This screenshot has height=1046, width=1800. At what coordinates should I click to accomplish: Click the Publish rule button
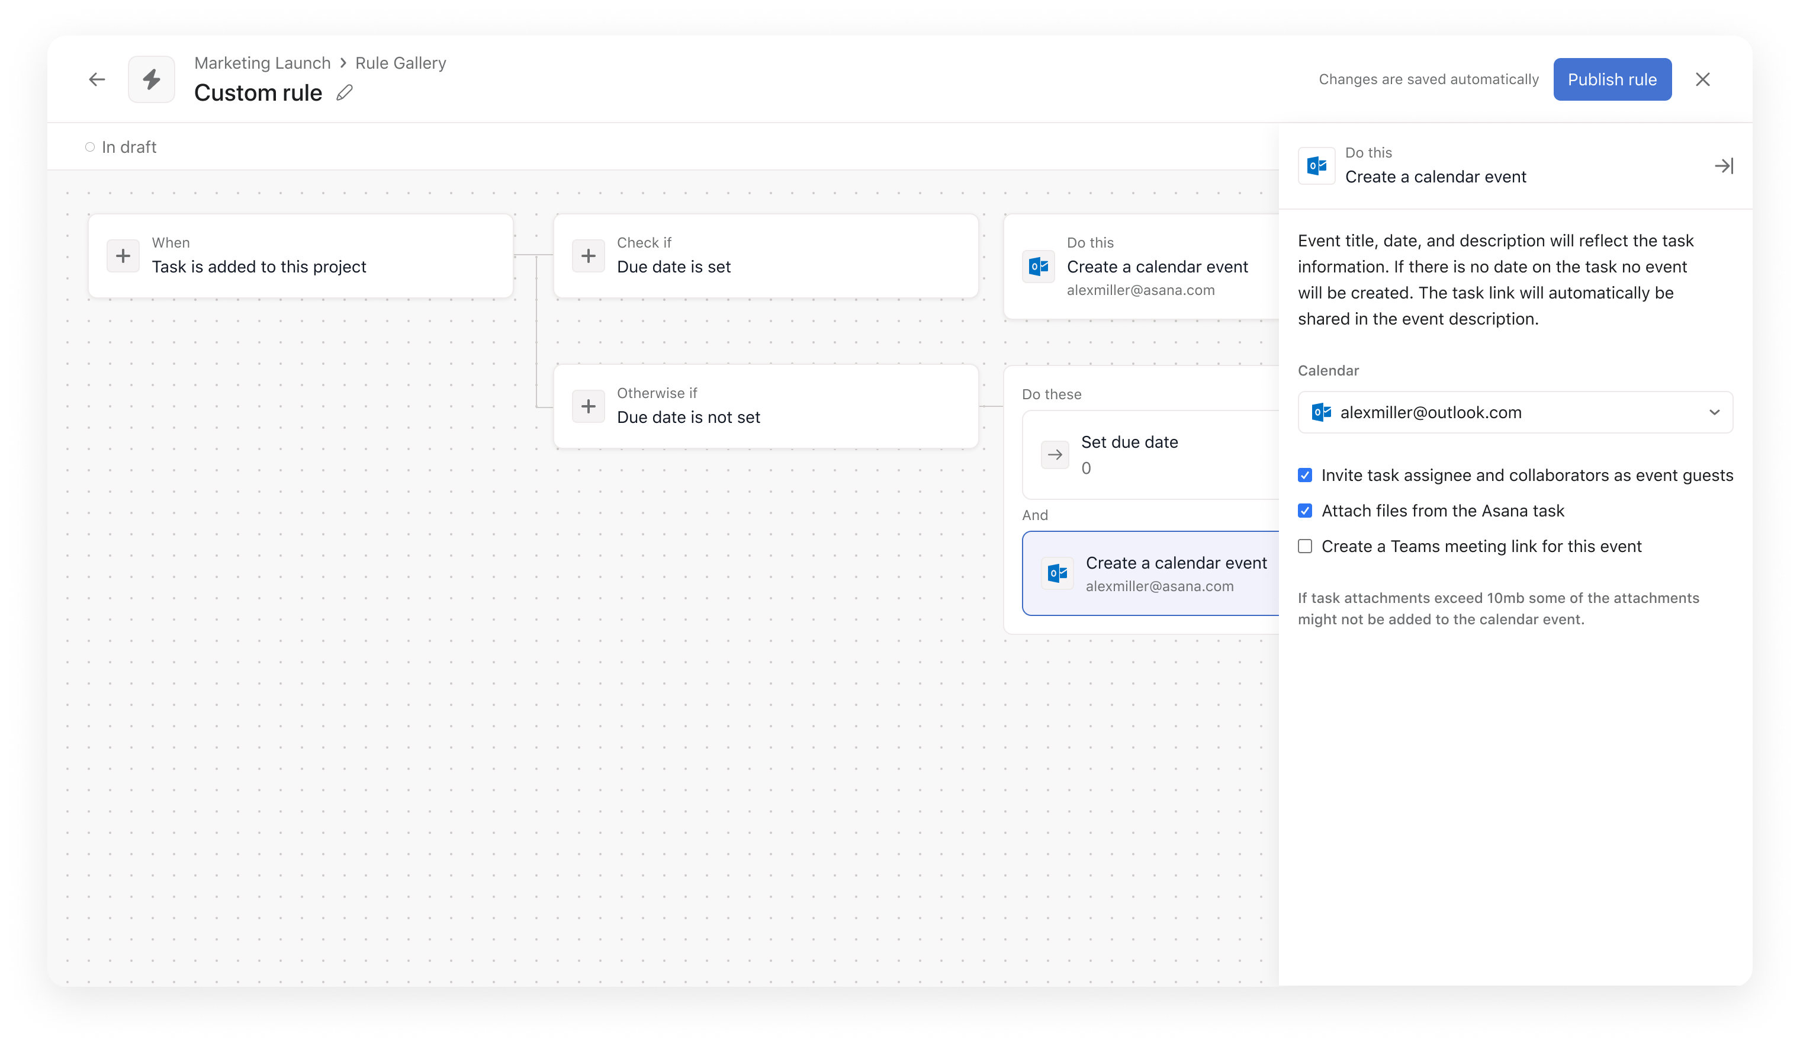[1612, 78]
